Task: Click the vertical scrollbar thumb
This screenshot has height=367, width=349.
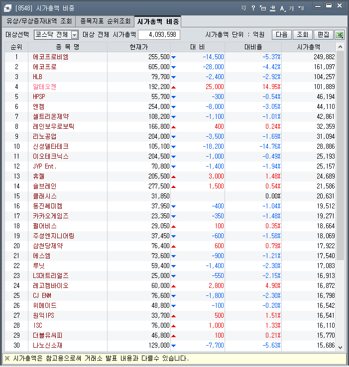Action: coord(341,156)
